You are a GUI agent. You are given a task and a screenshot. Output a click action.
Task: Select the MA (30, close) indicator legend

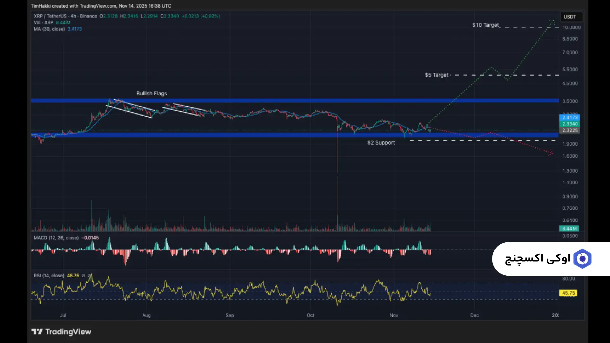[49, 29]
